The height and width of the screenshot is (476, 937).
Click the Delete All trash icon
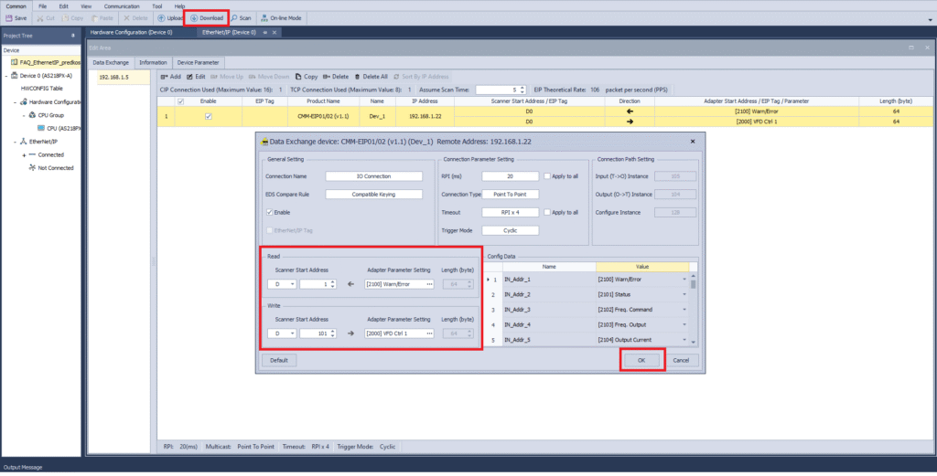pyautogui.click(x=359, y=77)
